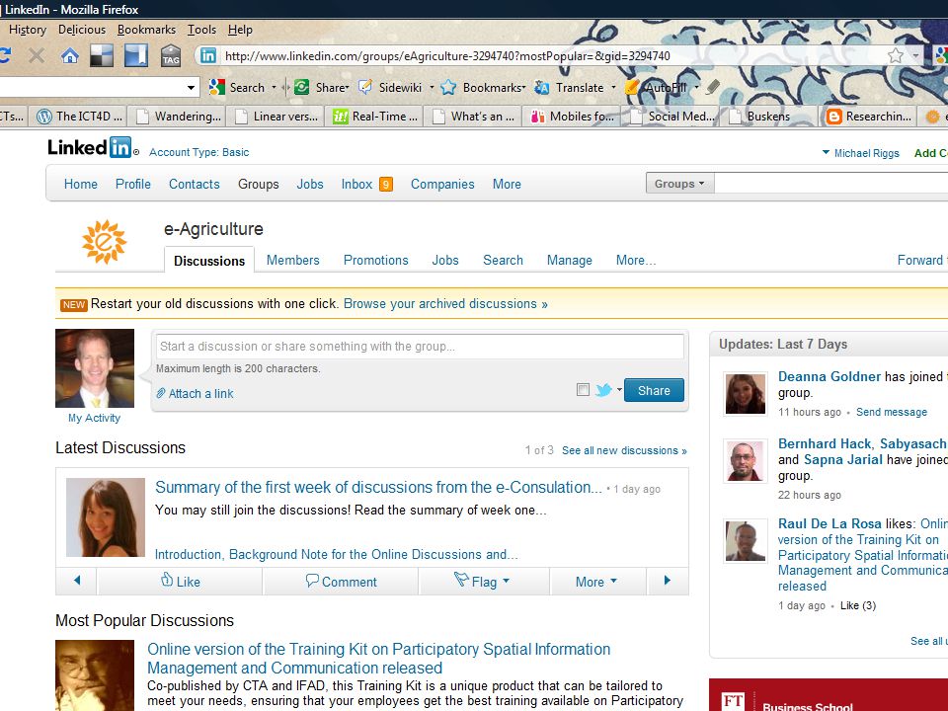Click the paperclip Attach a link
The height and width of the screenshot is (711, 948).
click(195, 394)
